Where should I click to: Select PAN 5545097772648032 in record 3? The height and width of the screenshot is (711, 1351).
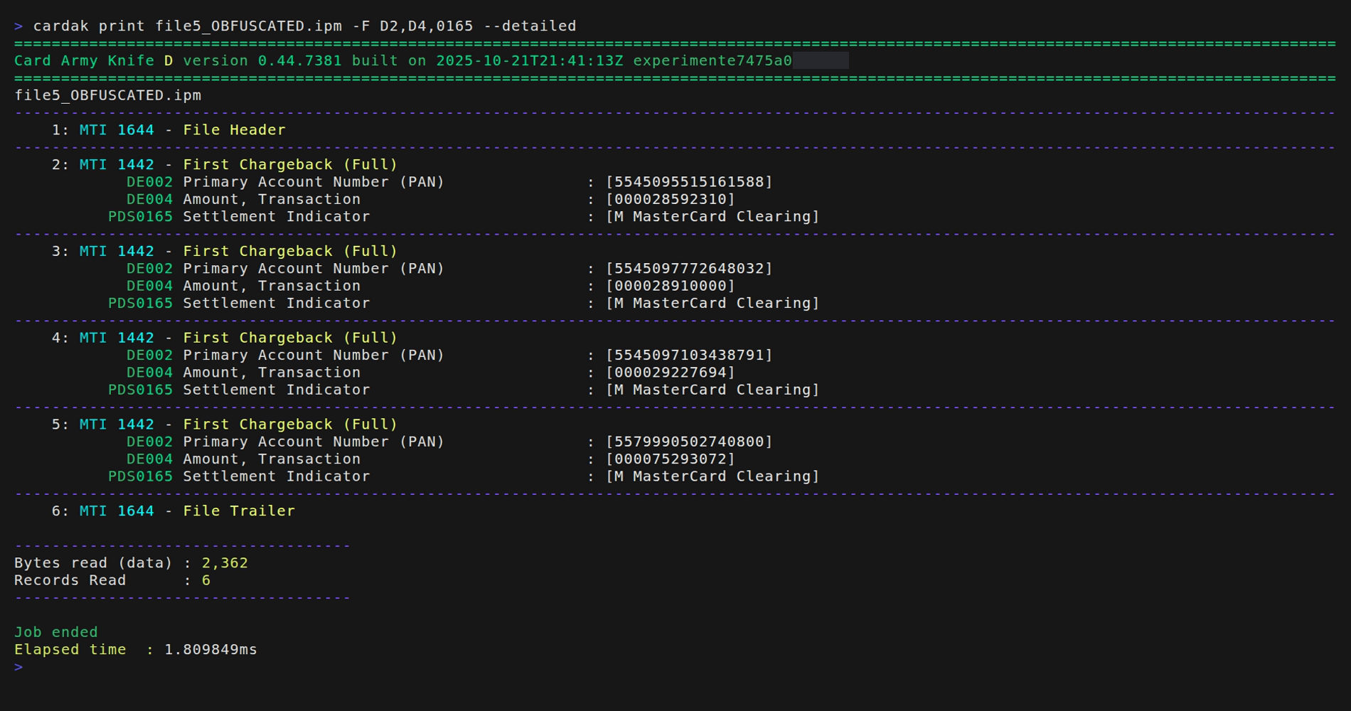688,268
